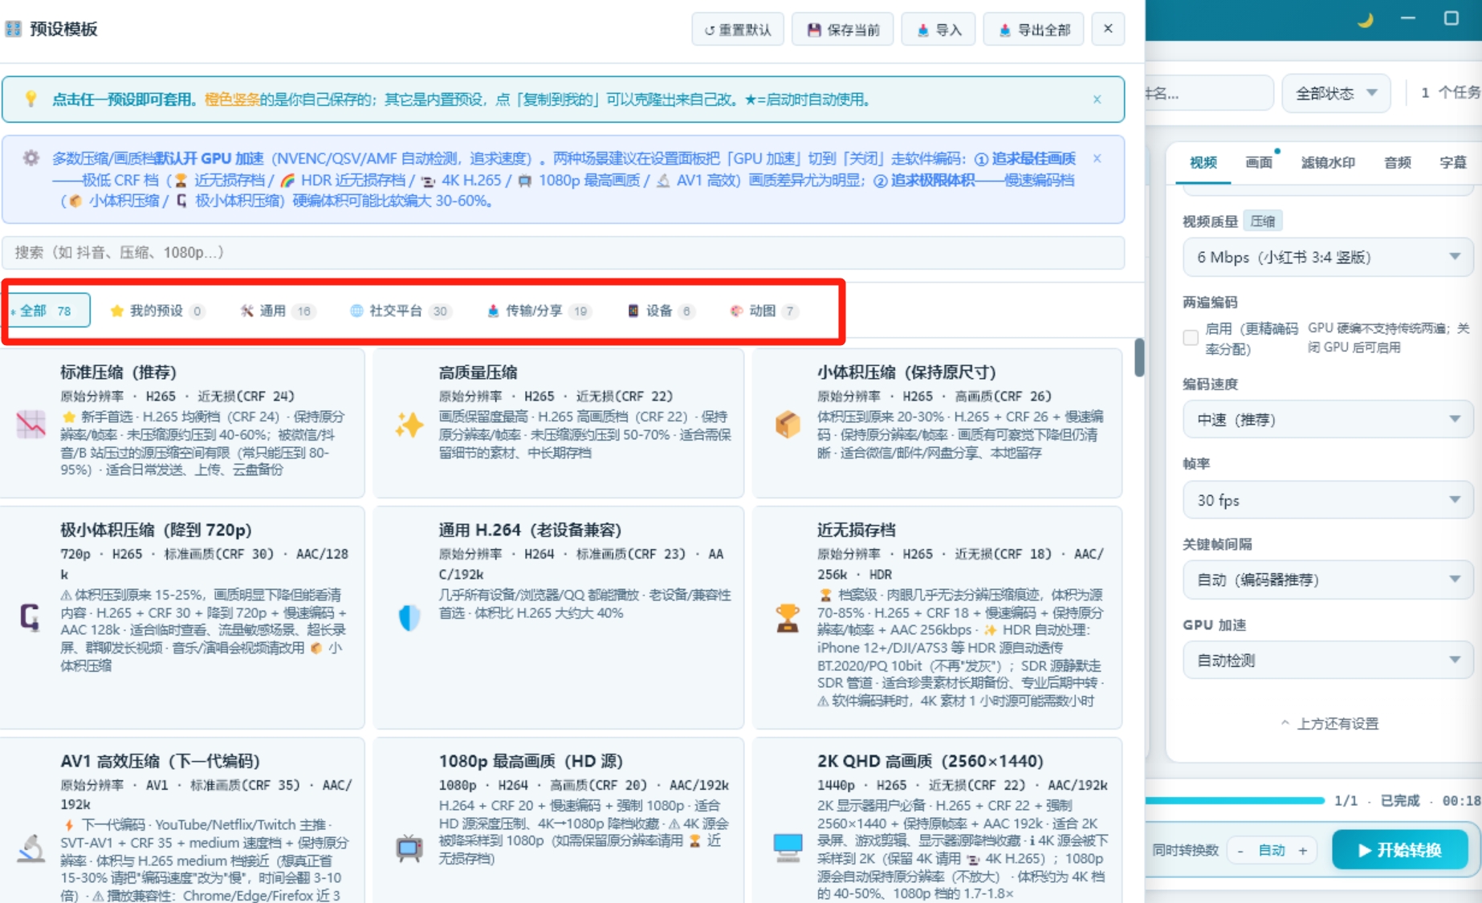The height and width of the screenshot is (903, 1482).
Task: Click the upload icon on 传输/分享 tab
Action: (493, 311)
